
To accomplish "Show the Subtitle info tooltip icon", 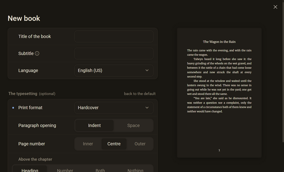I will pyautogui.click(x=37, y=53).
